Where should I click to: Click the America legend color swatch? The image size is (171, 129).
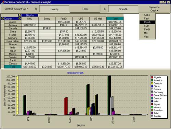coord(152,80)
